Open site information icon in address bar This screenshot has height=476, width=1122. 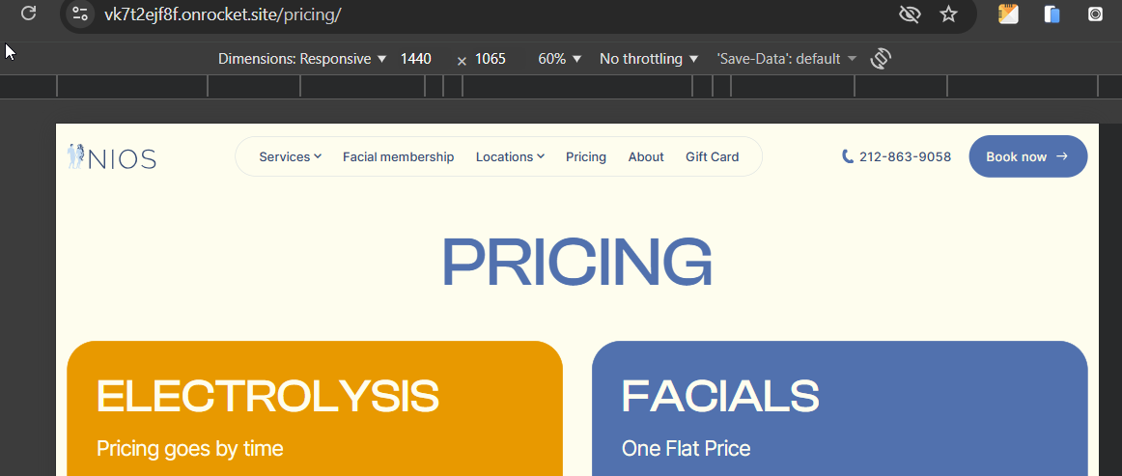pyautogui.click(x=80, y=14)
